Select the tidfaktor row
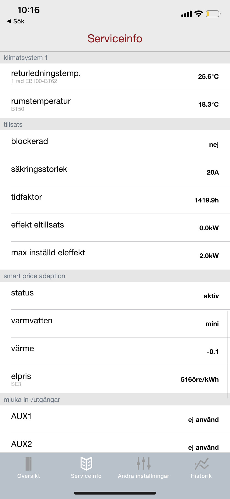Viewport: 230px width, 499px height. [x=115, y=200]
